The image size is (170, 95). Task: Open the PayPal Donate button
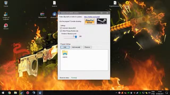[90, 21]
